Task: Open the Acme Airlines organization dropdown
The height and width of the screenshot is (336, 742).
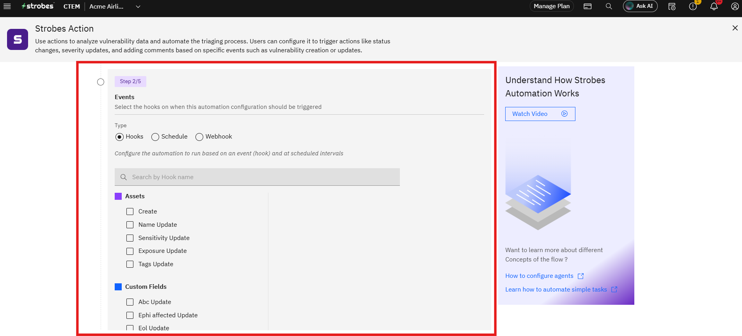Action: 115,6
